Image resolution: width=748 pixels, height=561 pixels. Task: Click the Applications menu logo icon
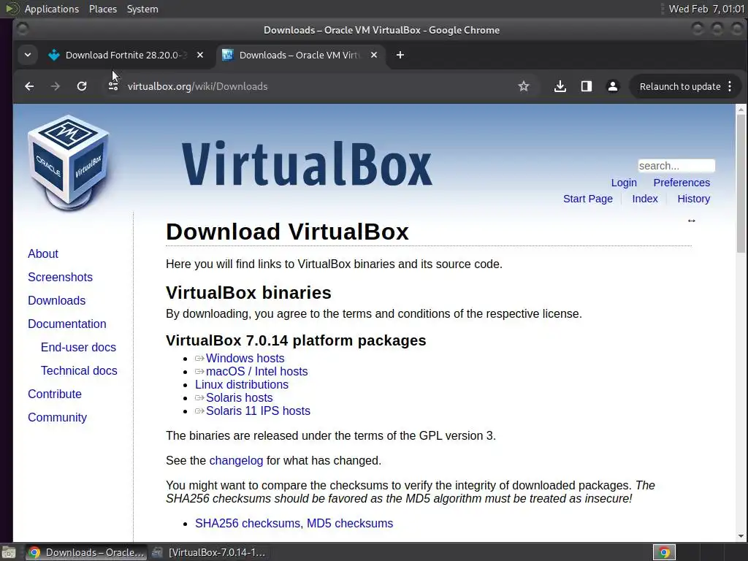[x=12, y=9]
